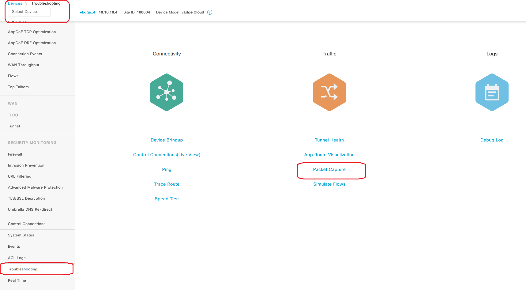
Task: Open App Route Visualization
Action: click(x=329, y=155)
